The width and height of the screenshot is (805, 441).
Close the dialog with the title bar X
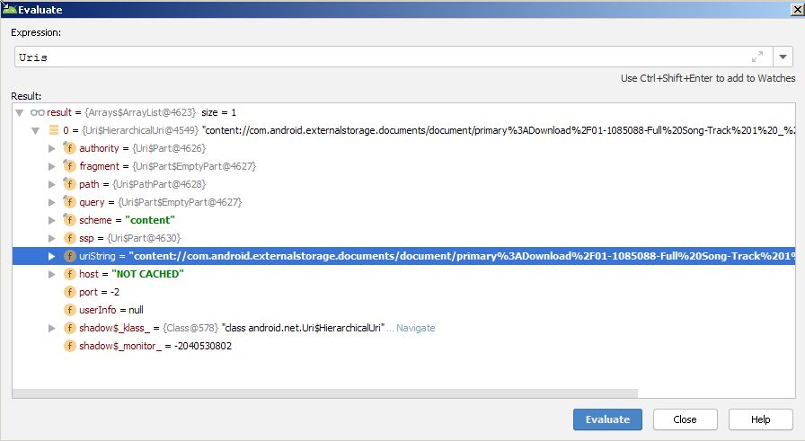pyautogui.click(x=797, y=9)
